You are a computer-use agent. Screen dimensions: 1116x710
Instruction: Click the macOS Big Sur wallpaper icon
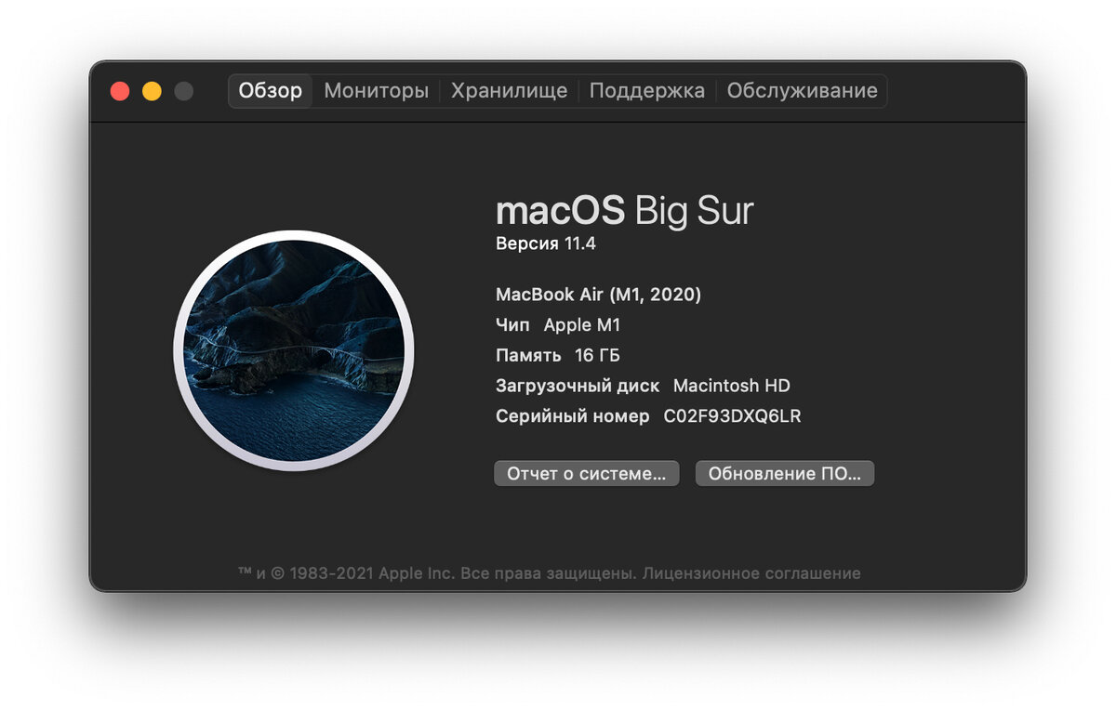(294, 350)
